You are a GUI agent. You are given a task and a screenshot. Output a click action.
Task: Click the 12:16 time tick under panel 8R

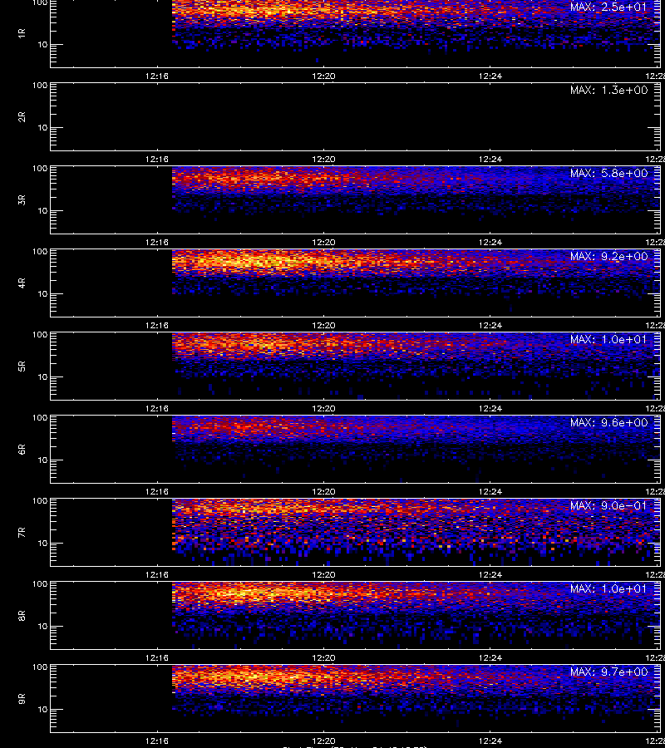[x=157, y=658]
